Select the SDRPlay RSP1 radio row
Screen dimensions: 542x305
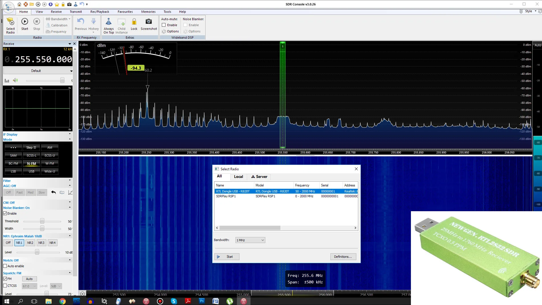(226, 196)
